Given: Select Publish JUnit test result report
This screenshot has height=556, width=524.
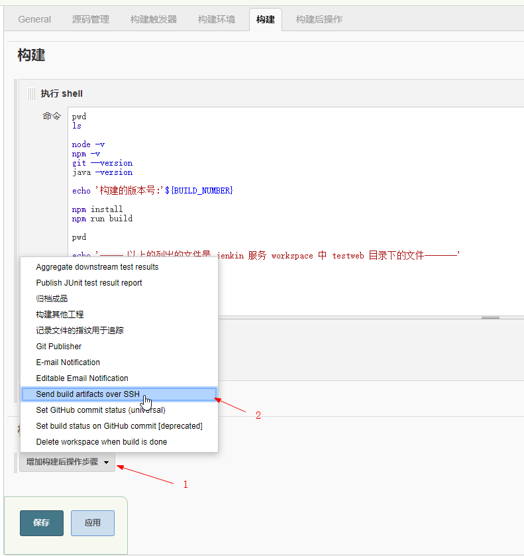Looking at the screenshot, I should tap(119, 283).
